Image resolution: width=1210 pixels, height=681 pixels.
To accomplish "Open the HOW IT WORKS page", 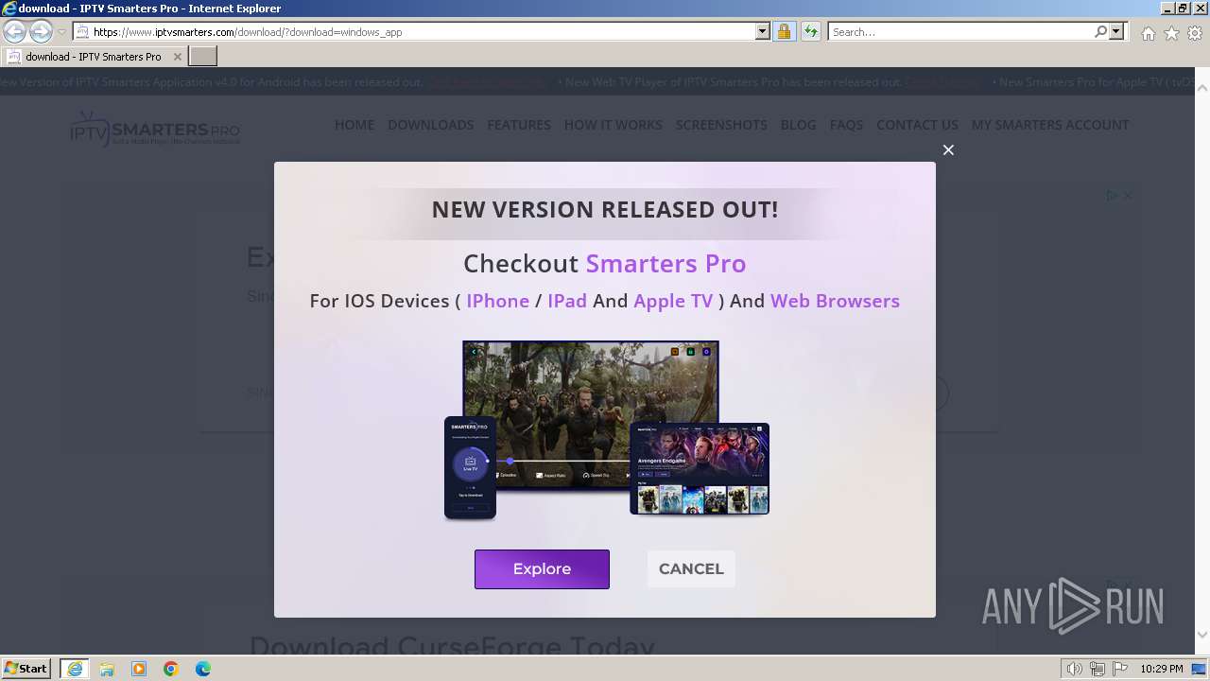I will 614,125.
